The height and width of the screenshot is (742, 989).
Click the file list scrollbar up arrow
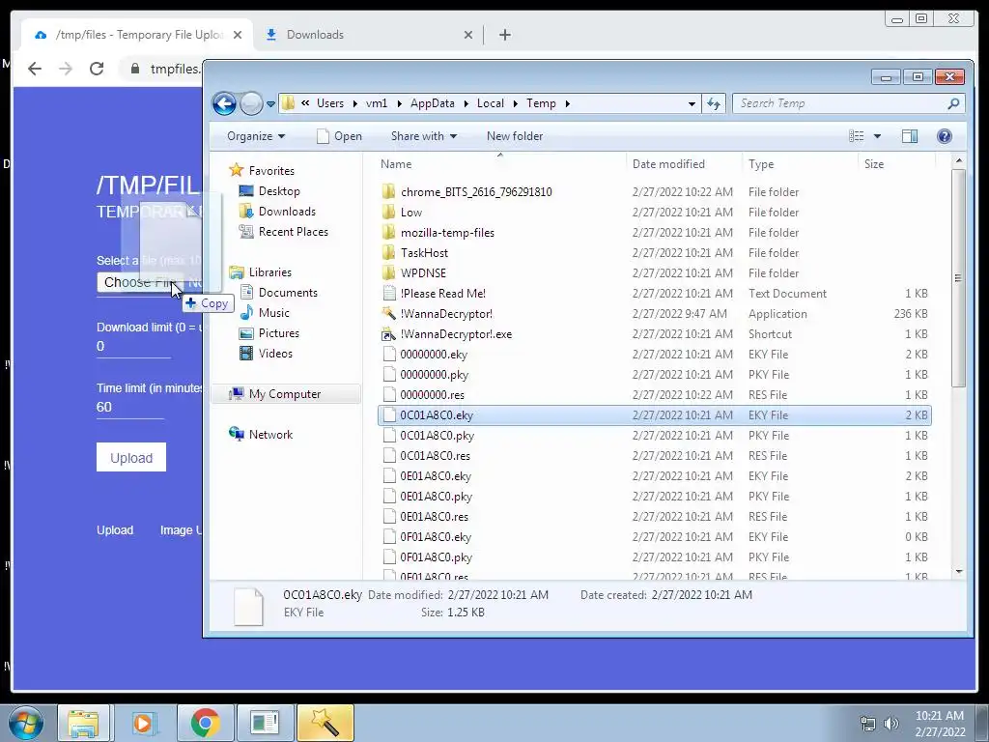click(x=959, y=161)
